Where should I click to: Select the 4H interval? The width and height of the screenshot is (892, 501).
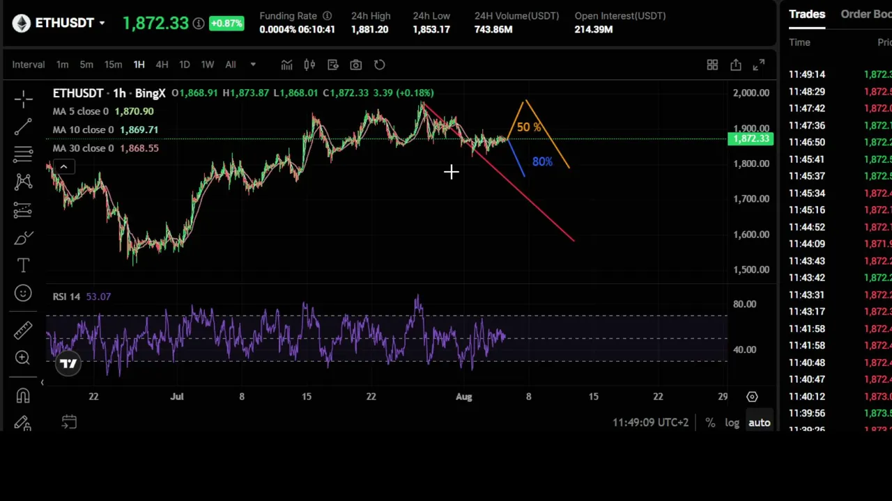coord(162,65)
